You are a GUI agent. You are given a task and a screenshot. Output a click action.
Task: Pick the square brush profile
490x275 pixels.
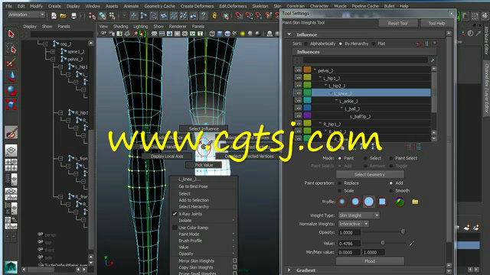pyautogui.click(x=382, y=202)
